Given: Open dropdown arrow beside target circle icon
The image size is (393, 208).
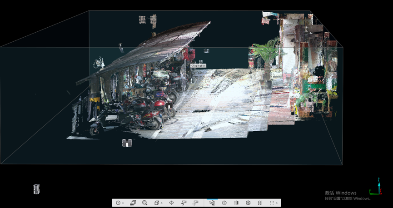Looking at the screenshot, I should click(x=123, y=203).
